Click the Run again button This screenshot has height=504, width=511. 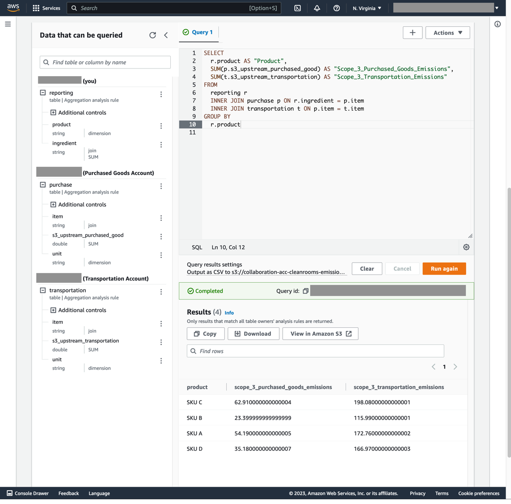click(444, 268)
